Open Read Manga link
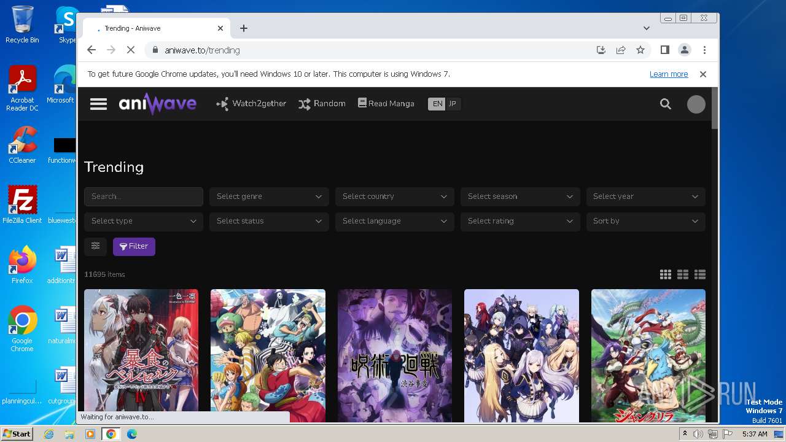The image size is (786, 442). [386, 104]
